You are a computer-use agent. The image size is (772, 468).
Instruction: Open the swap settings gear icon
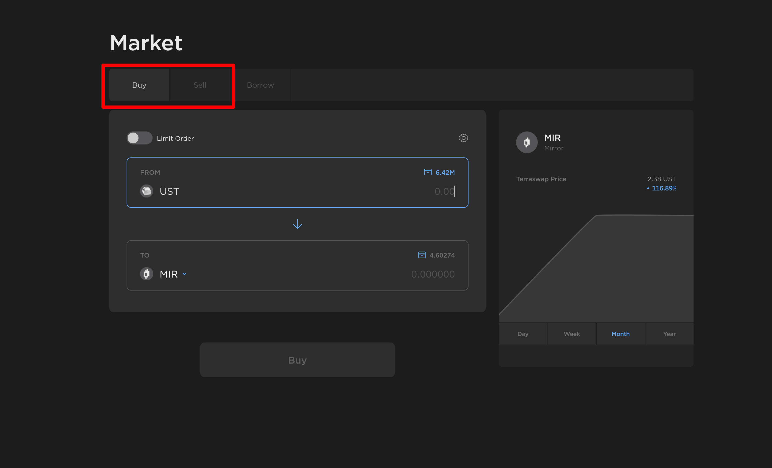(x=463, y=138)
